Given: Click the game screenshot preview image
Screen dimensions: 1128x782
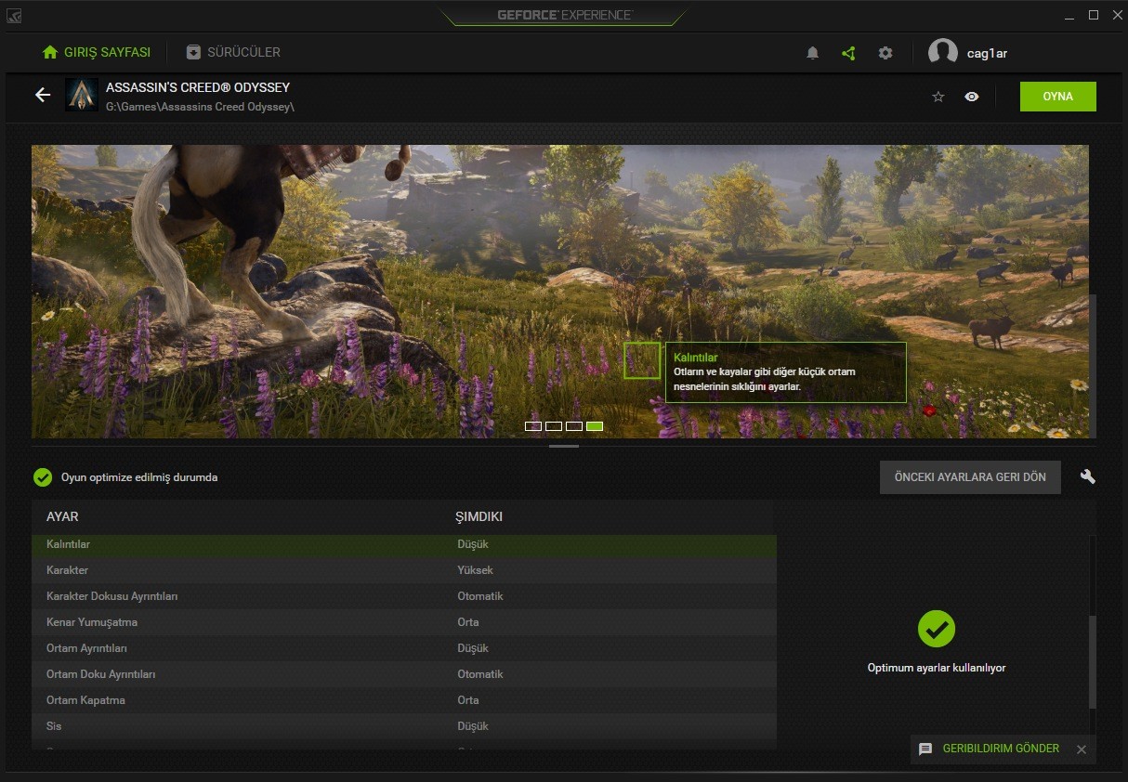Looking at the screenshot, I should pos(560,291).
